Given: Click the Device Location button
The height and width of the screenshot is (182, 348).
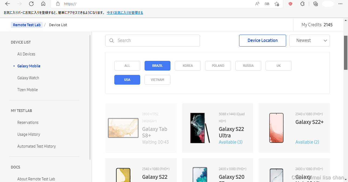Looking at the screenshot, I should 263,41.
